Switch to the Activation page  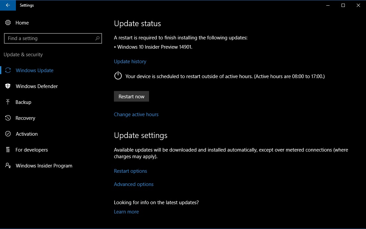pos(26,134)
